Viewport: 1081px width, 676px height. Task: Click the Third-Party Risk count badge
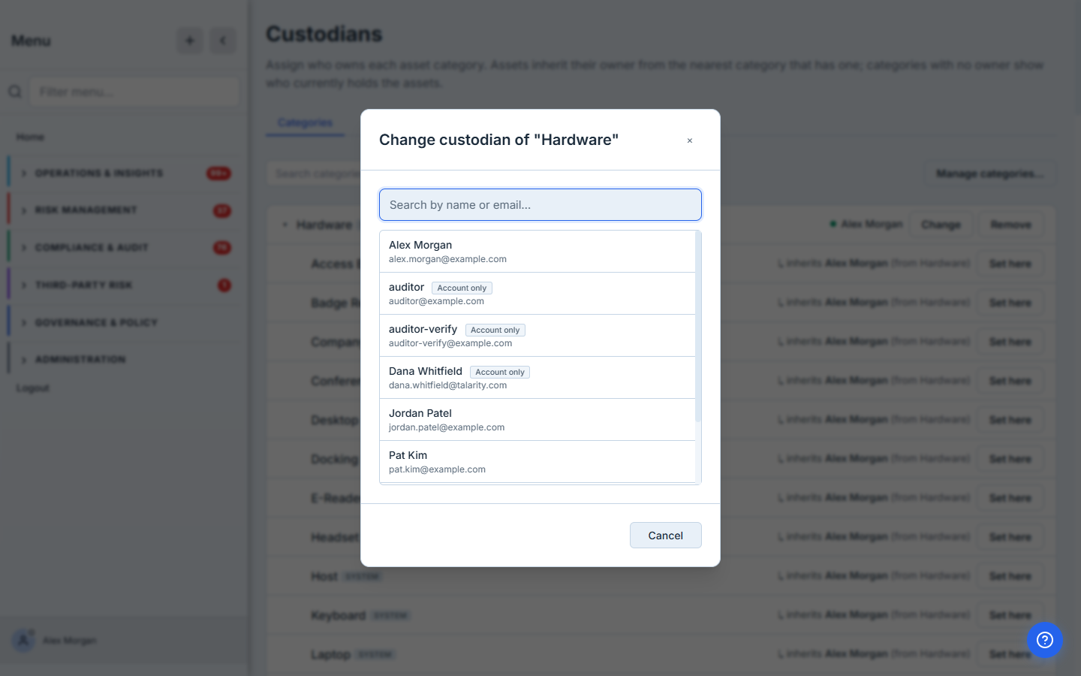pos(224,285)
